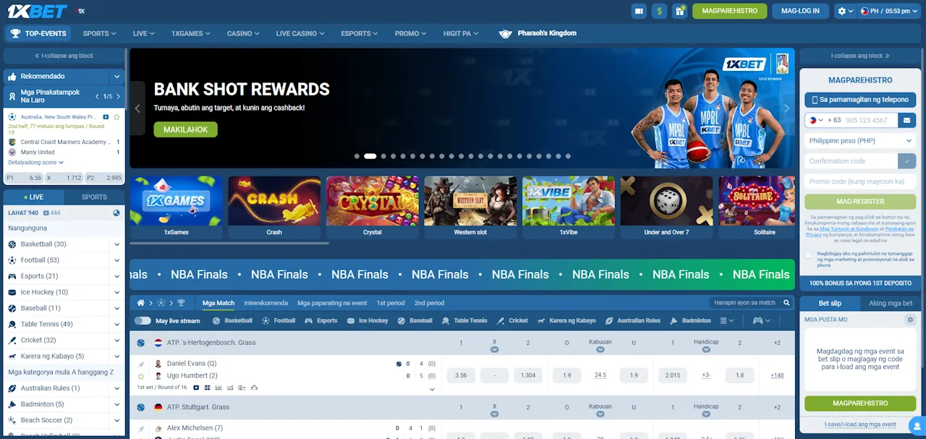Open Philippine peso currency dropdown
Screen dimensions: 926x439
coord(860,141)
